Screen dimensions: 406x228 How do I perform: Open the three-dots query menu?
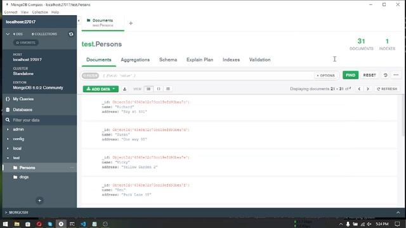click(x=396, y=75)
